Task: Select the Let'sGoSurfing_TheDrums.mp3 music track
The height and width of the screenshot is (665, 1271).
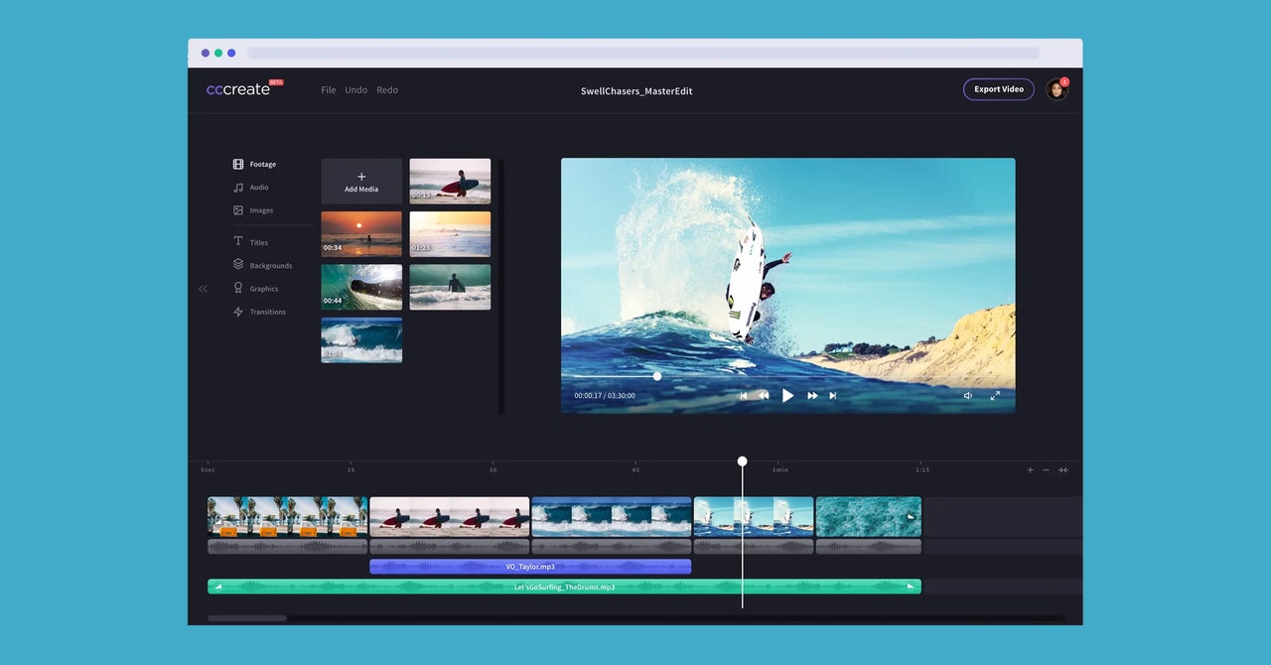Action: click(x=564, y=587)
